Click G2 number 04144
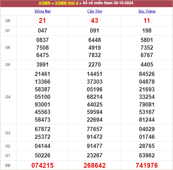This screenshot has height=170, width=173. click(43, 146)
